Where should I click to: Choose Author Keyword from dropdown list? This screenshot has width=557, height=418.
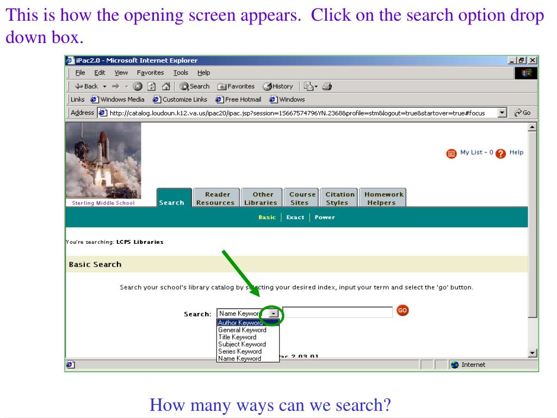pos(248,323)
